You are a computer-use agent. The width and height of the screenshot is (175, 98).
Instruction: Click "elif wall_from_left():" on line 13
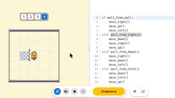(121, 69)
